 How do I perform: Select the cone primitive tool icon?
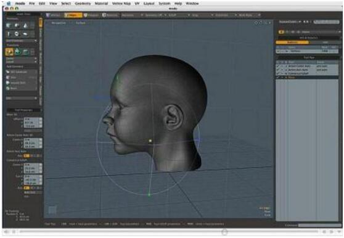[x=25, y=26]
